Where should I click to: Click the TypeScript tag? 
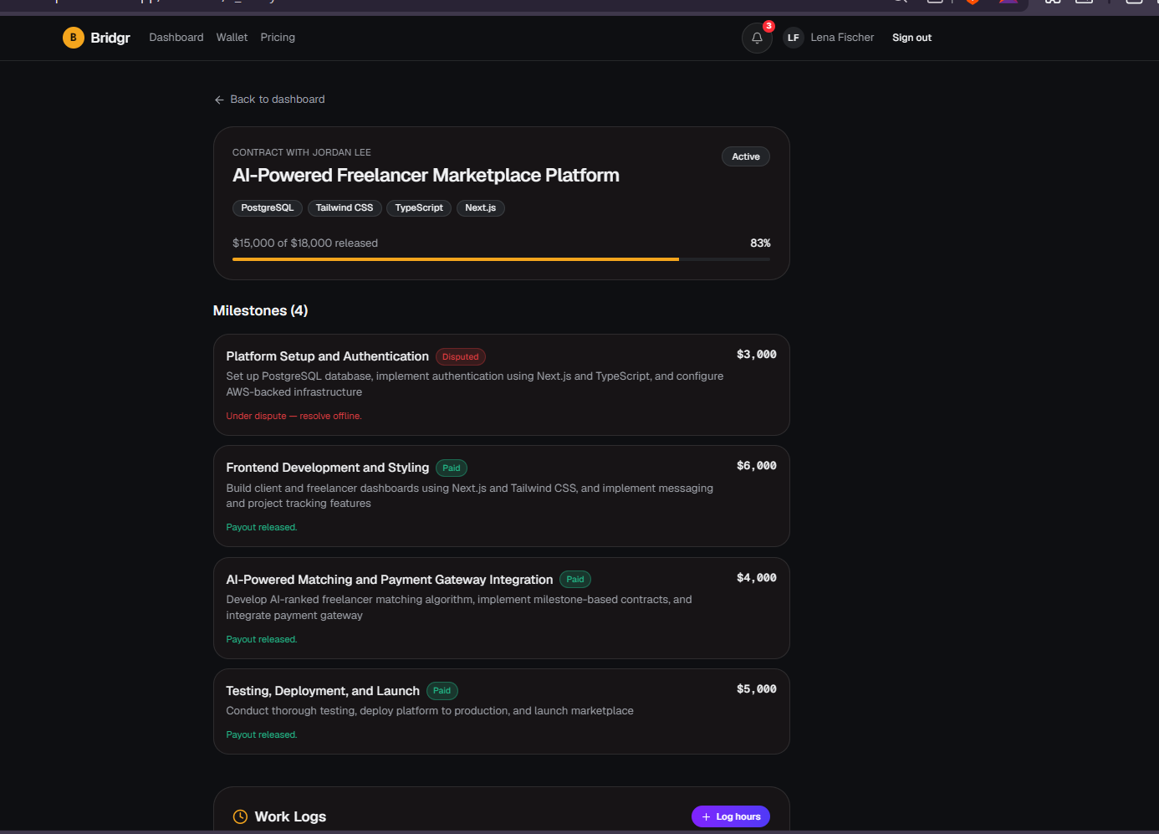419,208
